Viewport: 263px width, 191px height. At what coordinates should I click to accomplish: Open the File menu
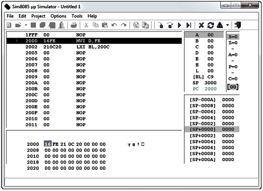tap(10, 16)
